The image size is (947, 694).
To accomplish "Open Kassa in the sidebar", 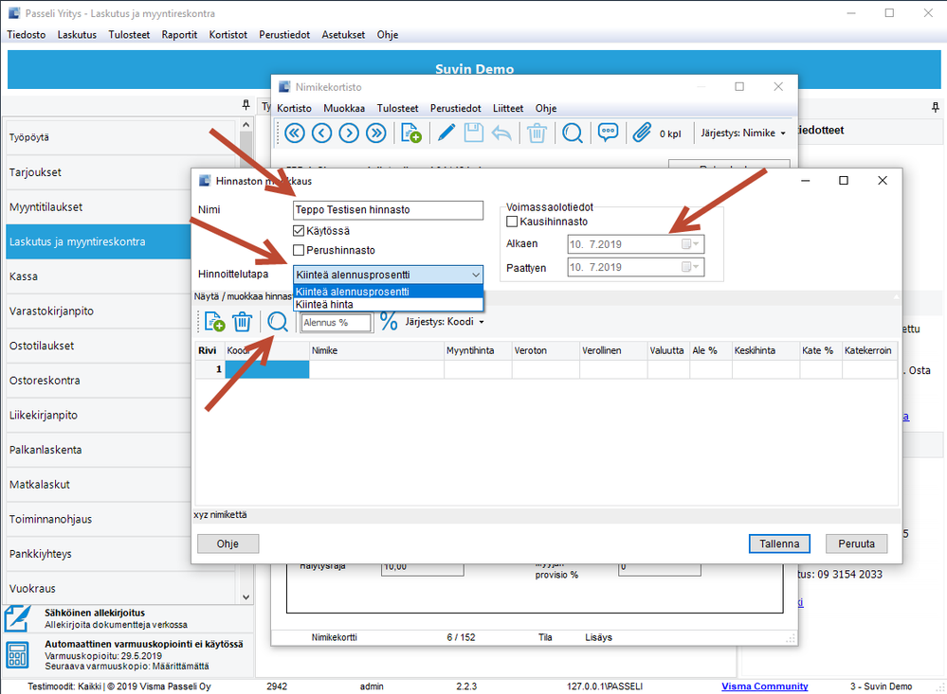I will [99, 276].
